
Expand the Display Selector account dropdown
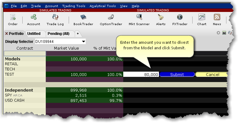(x=83, y=41)
